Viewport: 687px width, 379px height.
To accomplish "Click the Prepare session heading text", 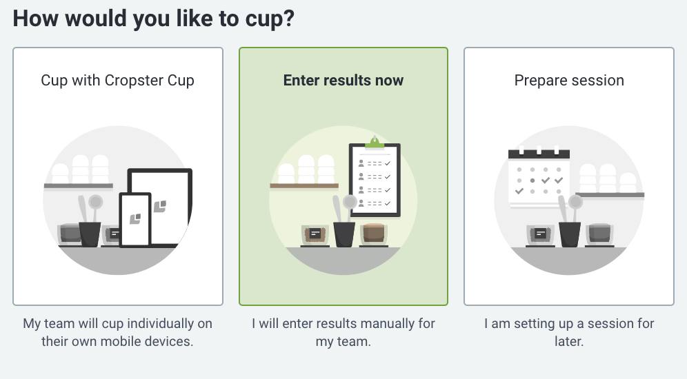I will [569, 81].
